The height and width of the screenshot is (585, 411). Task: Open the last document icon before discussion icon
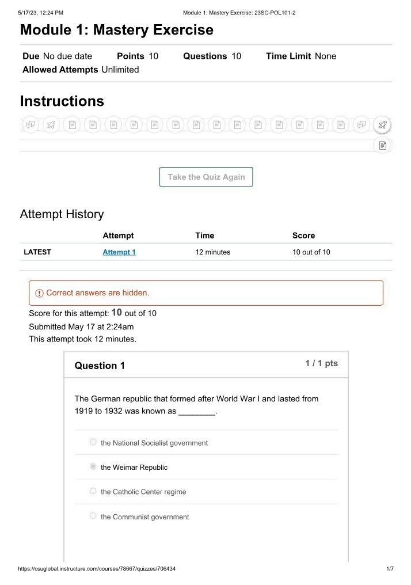pyautogui.click(x=341, y=124)
